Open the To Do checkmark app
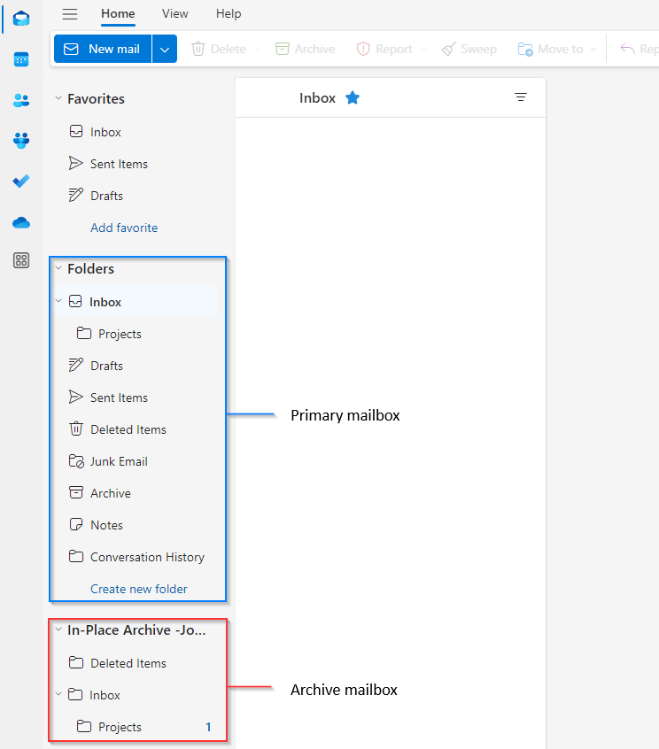The height and width of the screenshot is (749, 659). (21, 181)
